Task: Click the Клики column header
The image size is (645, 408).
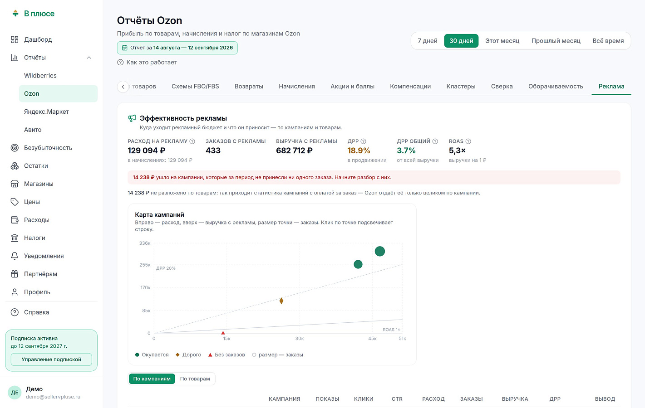Action: point(364,399)
